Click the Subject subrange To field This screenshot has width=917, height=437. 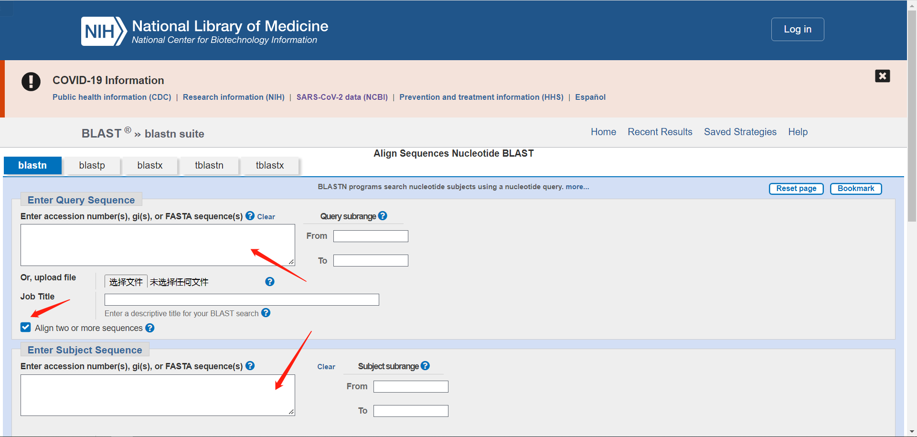pos(411,411)
